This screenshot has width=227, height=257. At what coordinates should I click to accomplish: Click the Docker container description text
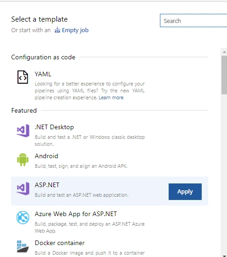click(x=90, y=253)
